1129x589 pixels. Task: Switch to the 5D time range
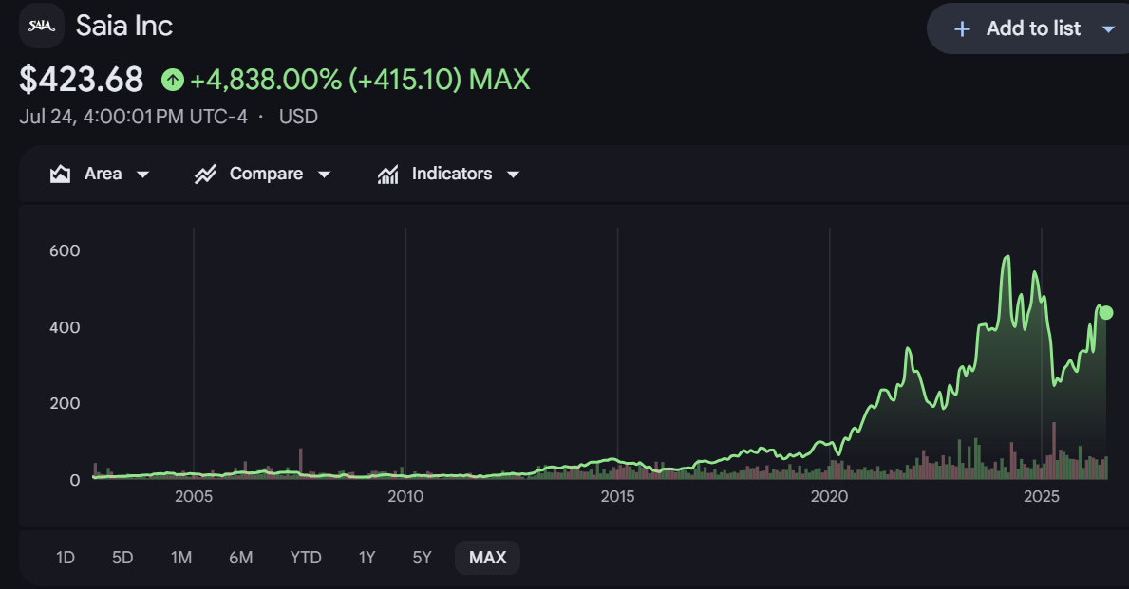[x=122, y=558]
